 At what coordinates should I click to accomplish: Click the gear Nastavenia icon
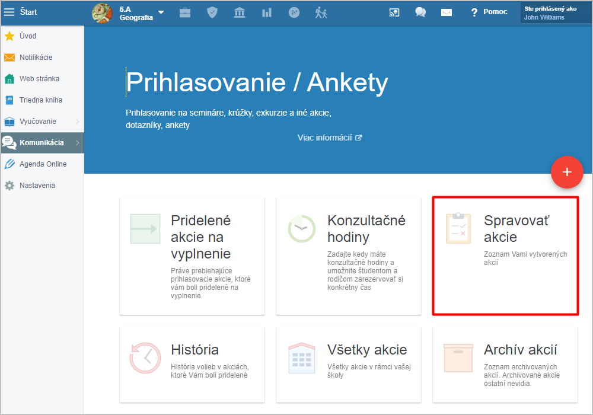click(9, 186)
